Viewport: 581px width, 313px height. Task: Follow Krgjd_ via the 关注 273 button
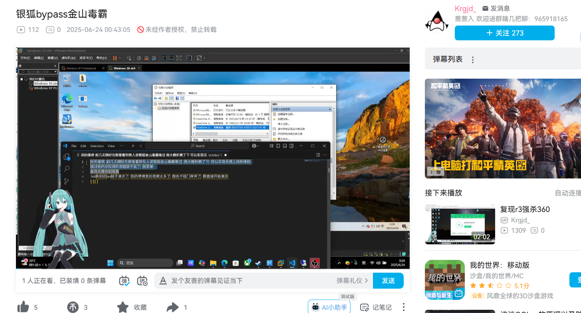(x=504, y=33)
